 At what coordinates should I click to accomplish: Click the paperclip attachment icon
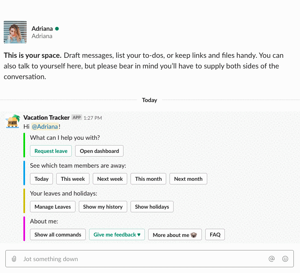pos(14,259)
